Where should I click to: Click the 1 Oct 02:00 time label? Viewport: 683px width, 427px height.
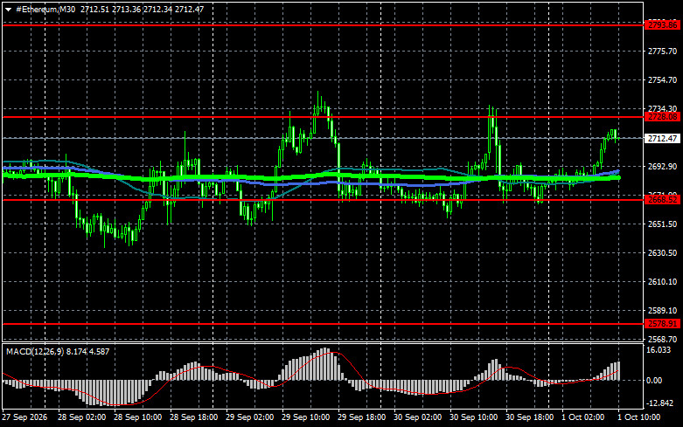tap(582, 417)
